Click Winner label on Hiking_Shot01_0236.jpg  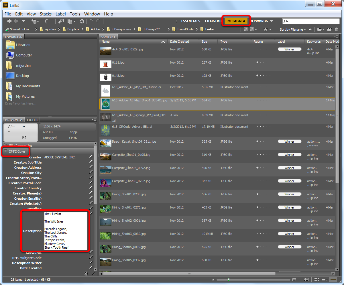click(x=289, y=194)
